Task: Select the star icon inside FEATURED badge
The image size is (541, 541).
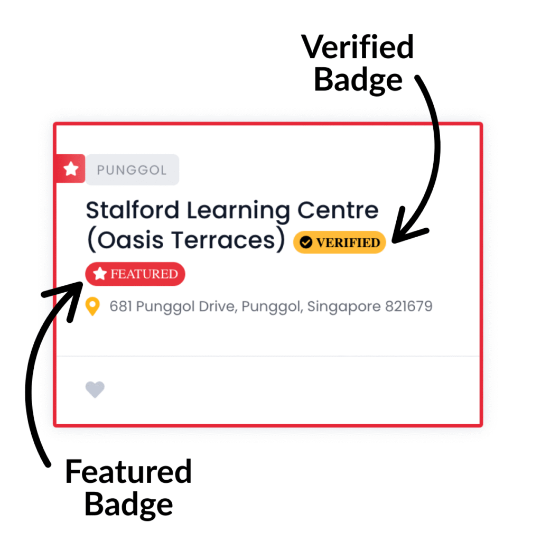Action: pyautogui.click(x=100, y=274)
